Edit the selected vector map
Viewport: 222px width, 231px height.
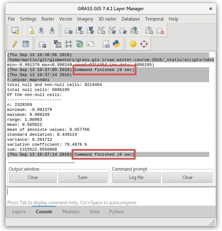pyautogui.click(x=15, y=44)
